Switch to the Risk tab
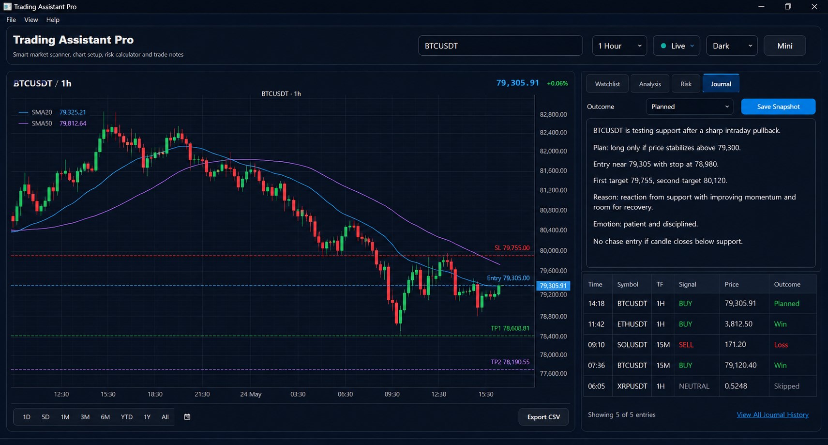Image resolution: width=828 pixels, height=445 pixels. [686, 84]
